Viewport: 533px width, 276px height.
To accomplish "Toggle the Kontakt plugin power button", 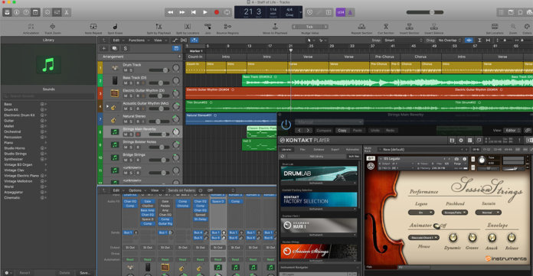I will tap(286, 125).
